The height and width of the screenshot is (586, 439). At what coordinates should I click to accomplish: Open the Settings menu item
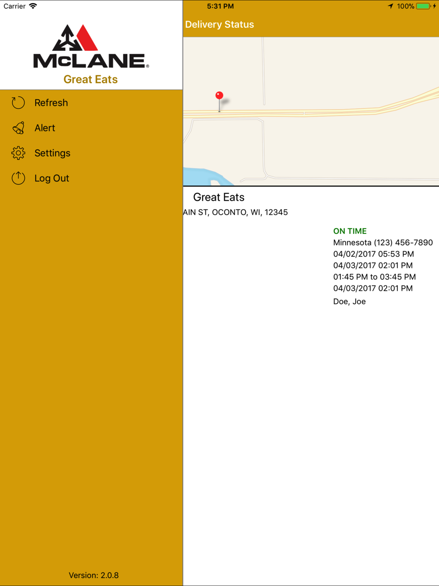click(52, 153)
